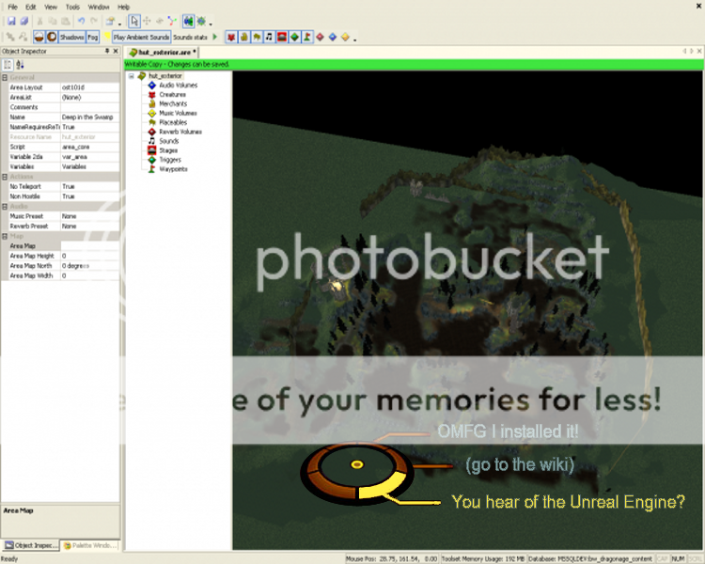Open the Help menu
The width and height of the screenshot is (705, 564).
point(124,7)
